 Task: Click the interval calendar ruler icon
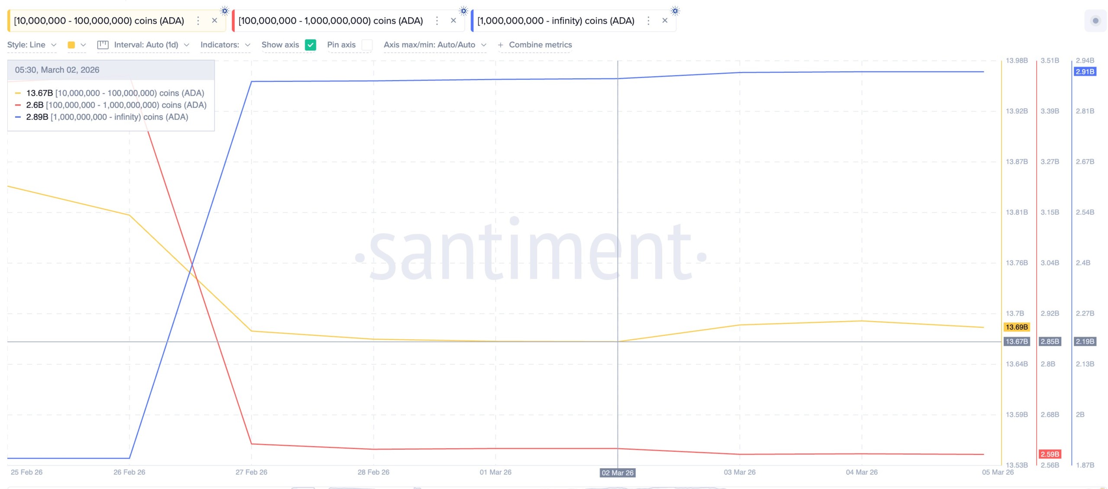pyautogui.click(x=103, y=45)
